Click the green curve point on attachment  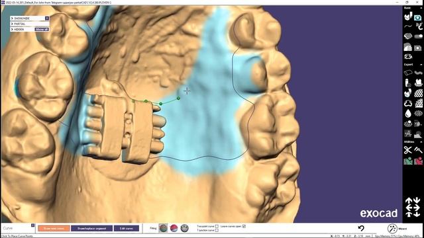pyautogui.click(x=146, y=101)
